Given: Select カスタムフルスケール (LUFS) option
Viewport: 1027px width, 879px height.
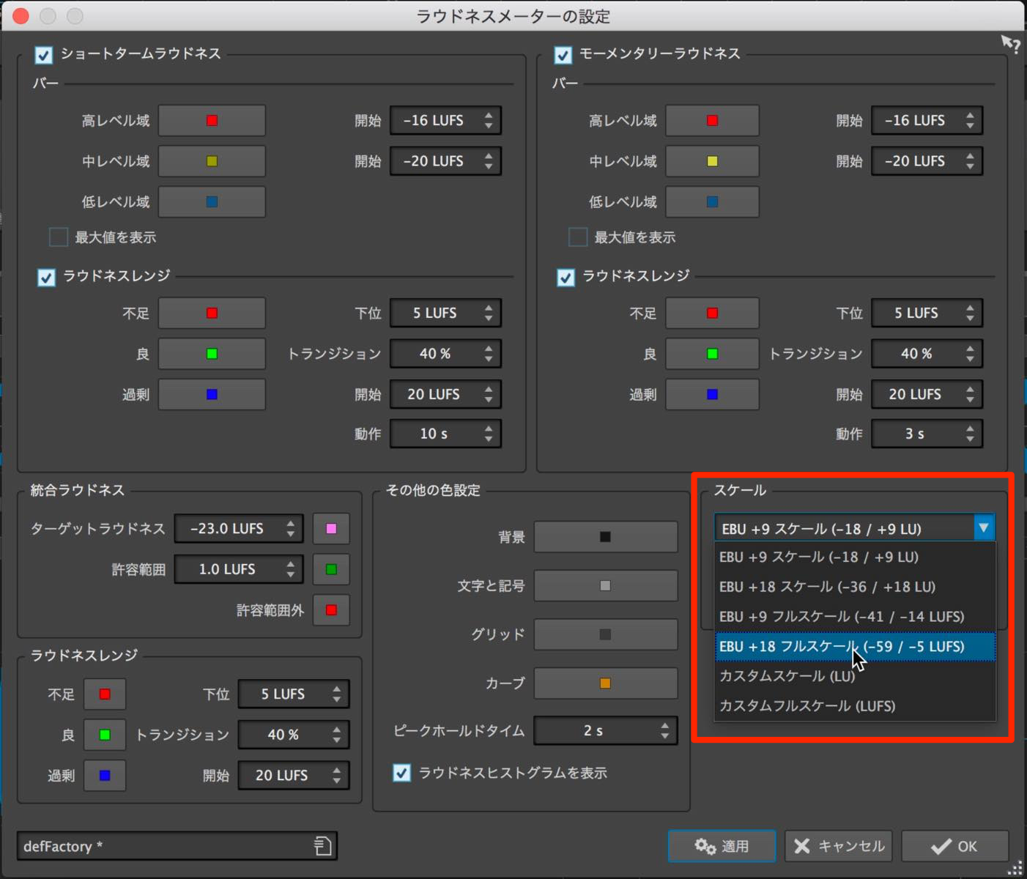Looking at the screenshot, I should click(x=855, y=706).
